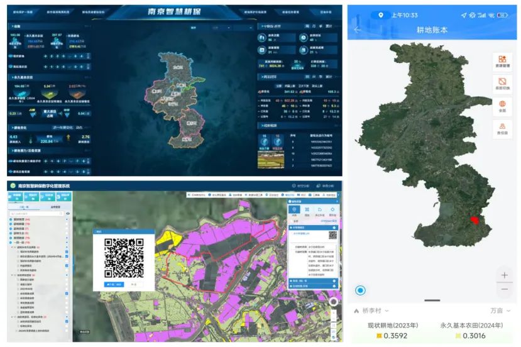
Task: Toggle the 2024 permanent farmland layer checkbox
Action: [x=67, y=256]
